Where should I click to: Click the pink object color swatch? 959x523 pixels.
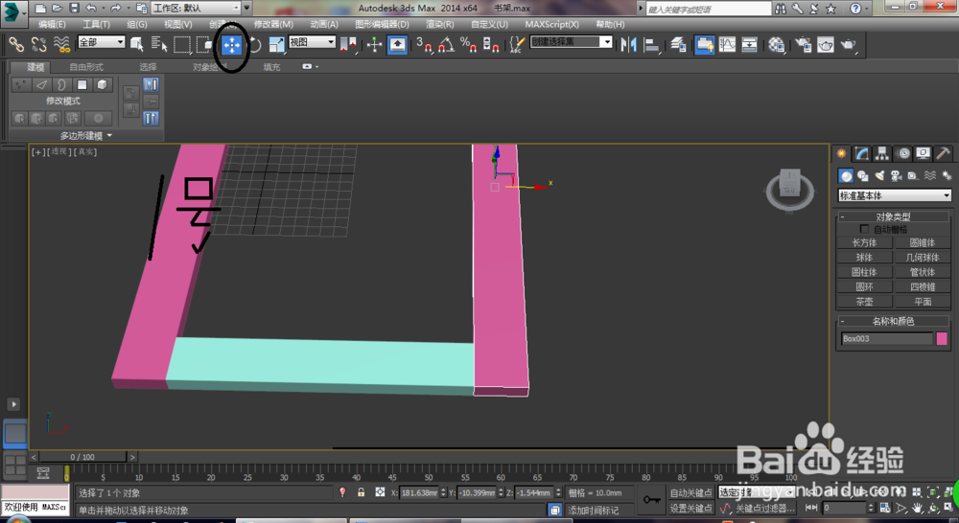(942, 338)
